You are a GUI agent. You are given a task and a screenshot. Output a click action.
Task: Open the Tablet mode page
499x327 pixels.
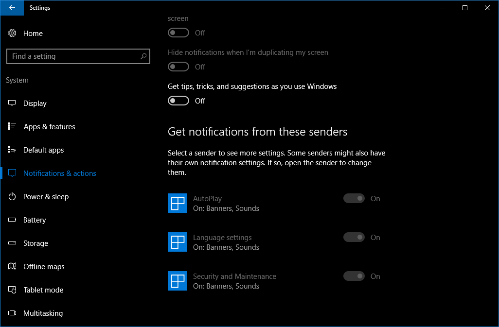coord(43,290)
